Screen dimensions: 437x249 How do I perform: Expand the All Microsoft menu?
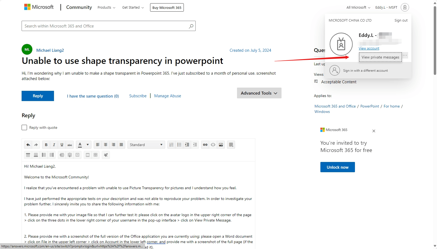(358, 8)
